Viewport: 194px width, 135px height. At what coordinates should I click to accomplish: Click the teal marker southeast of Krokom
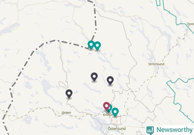pos(115,112)
